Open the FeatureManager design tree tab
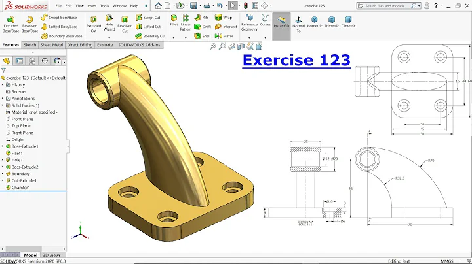The height and width of the screenshot is (264, 472). pyautogui.click(x=7, y=61)
